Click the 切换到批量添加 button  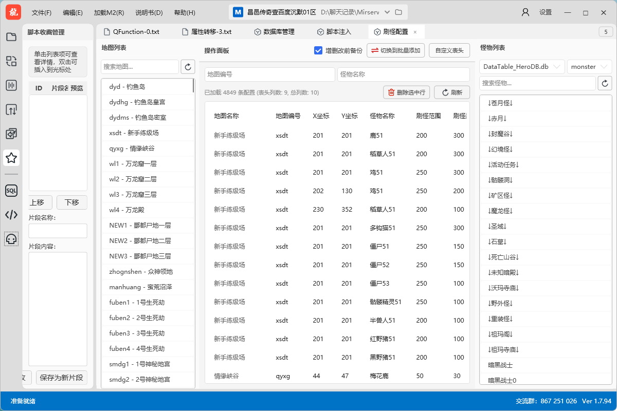395,50
